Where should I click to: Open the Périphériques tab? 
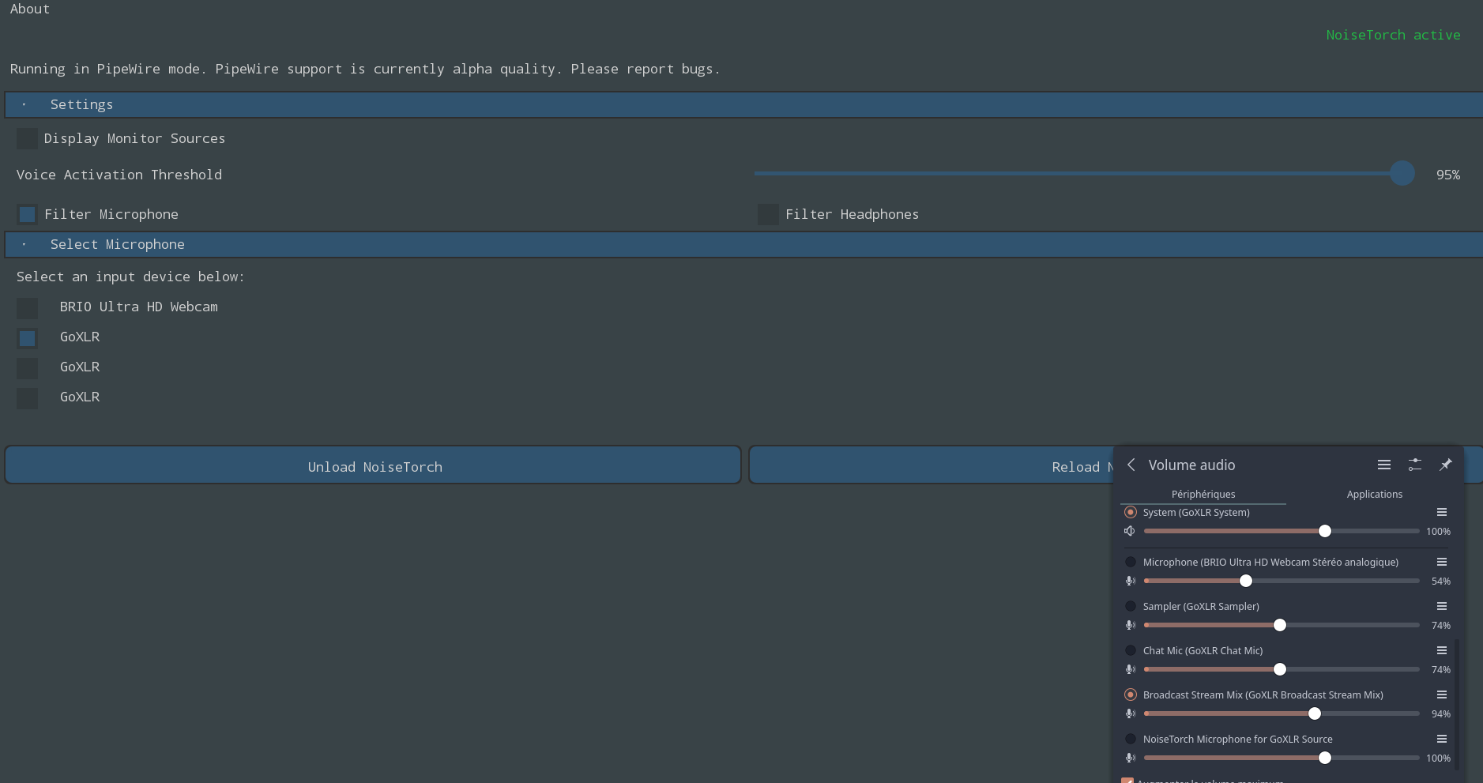click(x=1203, y=494)
